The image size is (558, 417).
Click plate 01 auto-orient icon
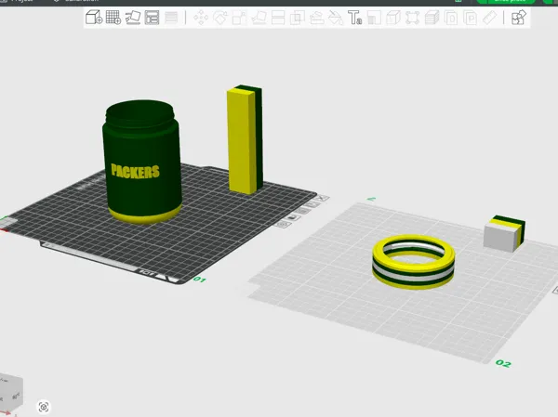coord(313,204)
